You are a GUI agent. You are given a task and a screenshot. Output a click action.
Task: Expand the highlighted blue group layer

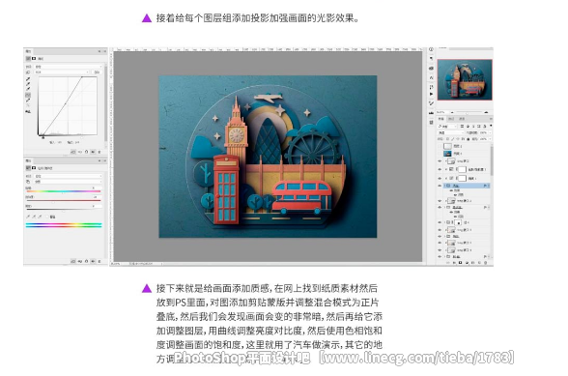[445, 186]
